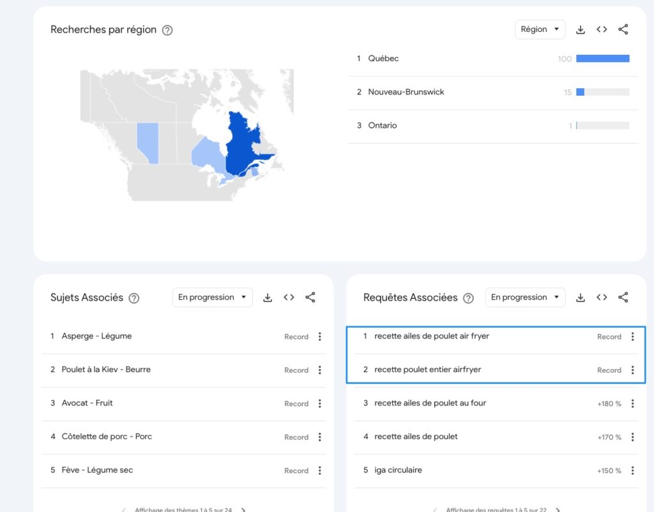
Task: Download the Sujets Associés data
Action: (x=268, y=297)
